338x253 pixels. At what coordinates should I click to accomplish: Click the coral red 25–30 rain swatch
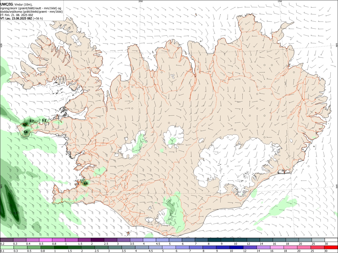tap(317, 247)
